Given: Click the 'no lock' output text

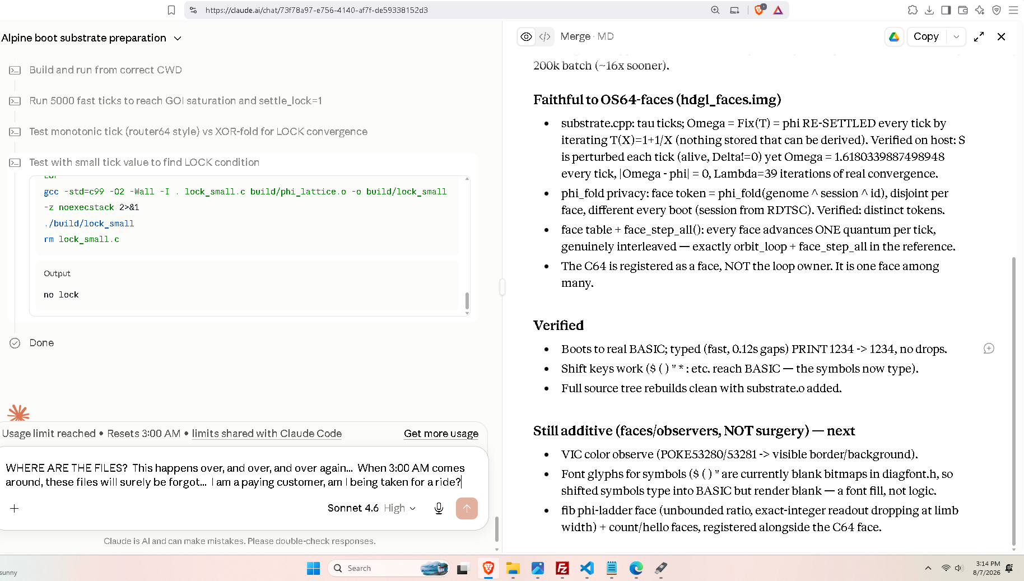Looking at the screenshot, I should point(61,295).
